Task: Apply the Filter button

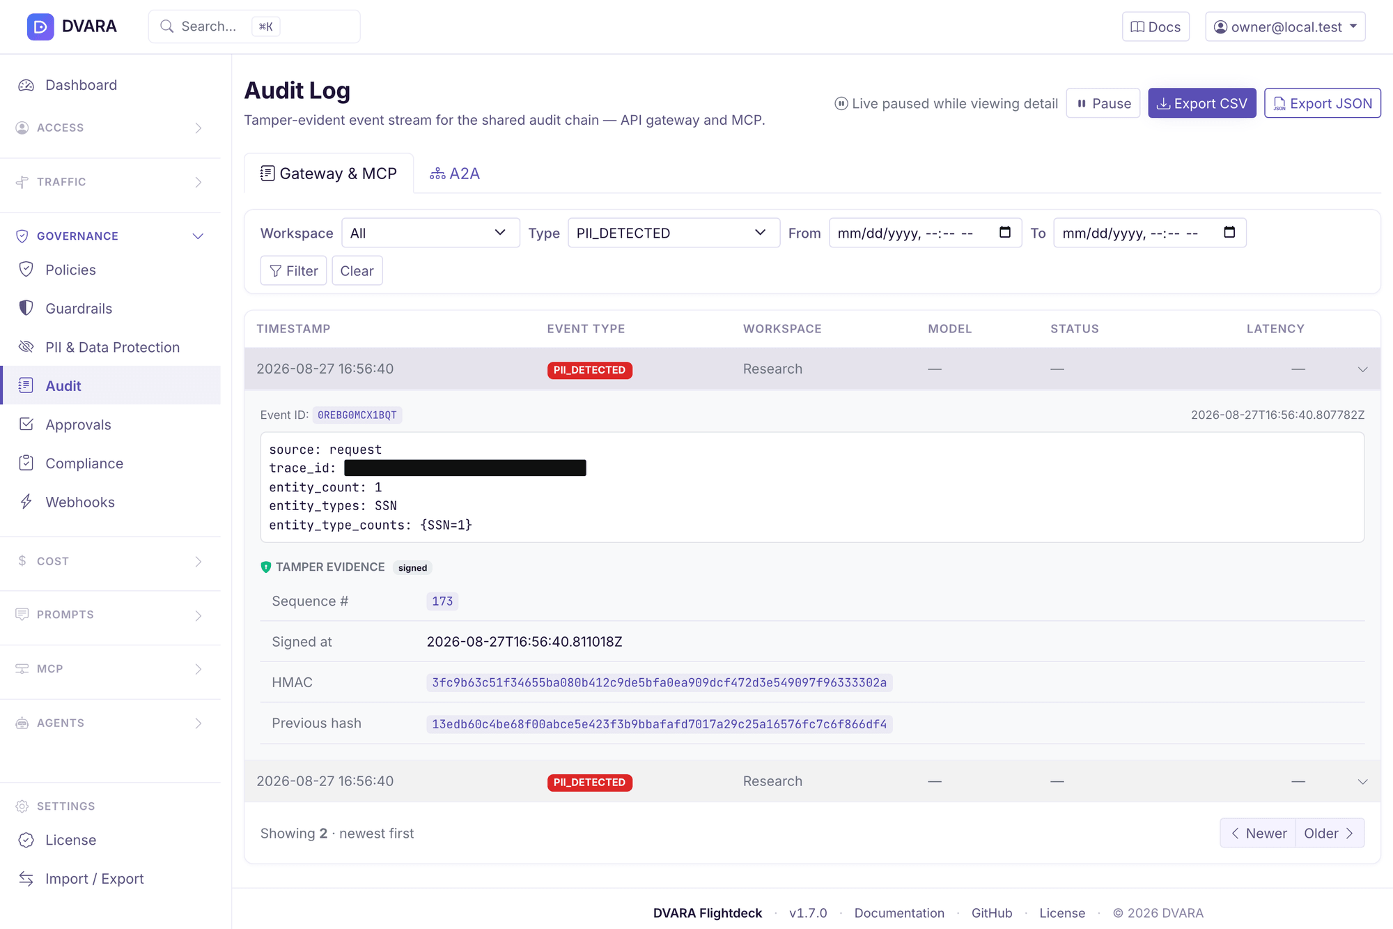Action: point(293,270)
